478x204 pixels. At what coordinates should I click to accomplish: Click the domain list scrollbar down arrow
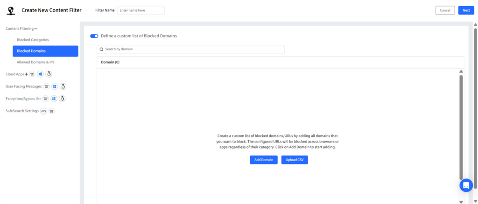[x=461, y=202]
